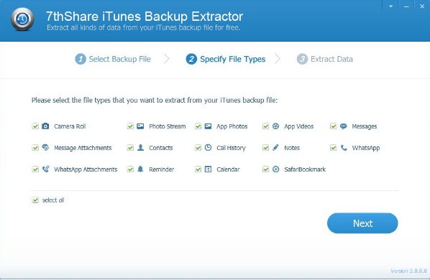Image resolution: width=430 pixels, height=280 pixels.
Task: Deselect the Call History checkbox
Action: tap(198, 148)
